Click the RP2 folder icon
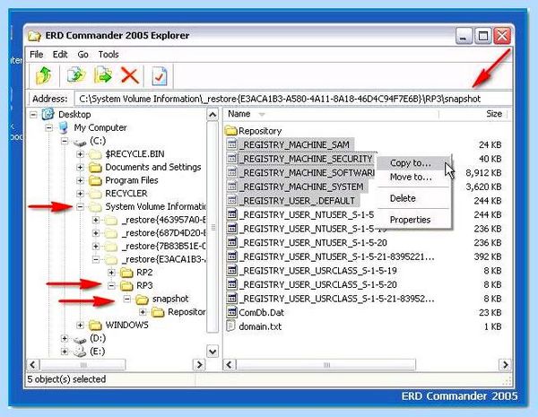This screenshot has height=417, width=538. [x=126, y=273]
